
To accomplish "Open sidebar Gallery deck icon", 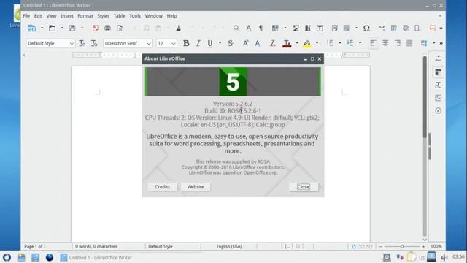I will click(438, 98).
